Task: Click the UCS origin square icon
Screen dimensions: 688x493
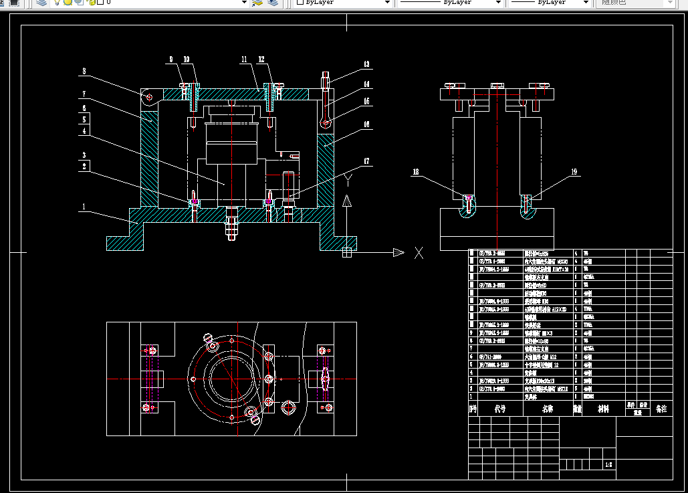Action: click(x=347, y=252)
